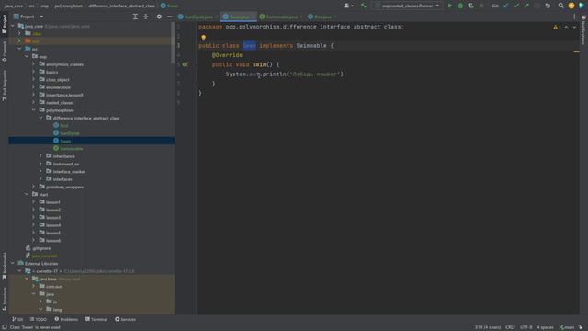The height and width of the screenshot is (331, 588).
Task: Collapse the src folder
Action: [19, 49]
